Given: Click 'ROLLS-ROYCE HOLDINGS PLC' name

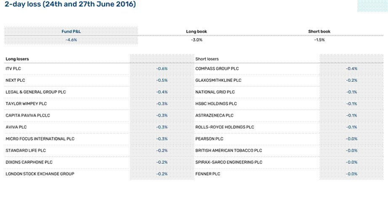Looking at the screenshot, I should (225, 127).
